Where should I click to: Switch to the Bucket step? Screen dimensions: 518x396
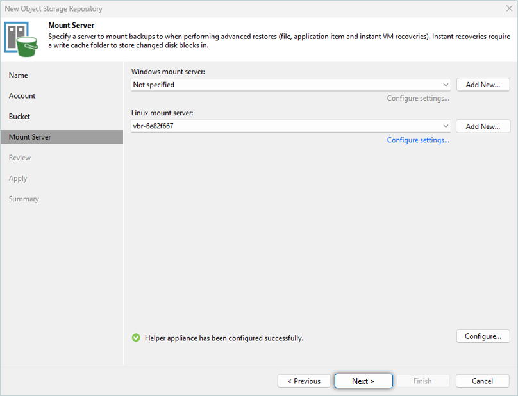pyautogui.click(x=20, y=117)
